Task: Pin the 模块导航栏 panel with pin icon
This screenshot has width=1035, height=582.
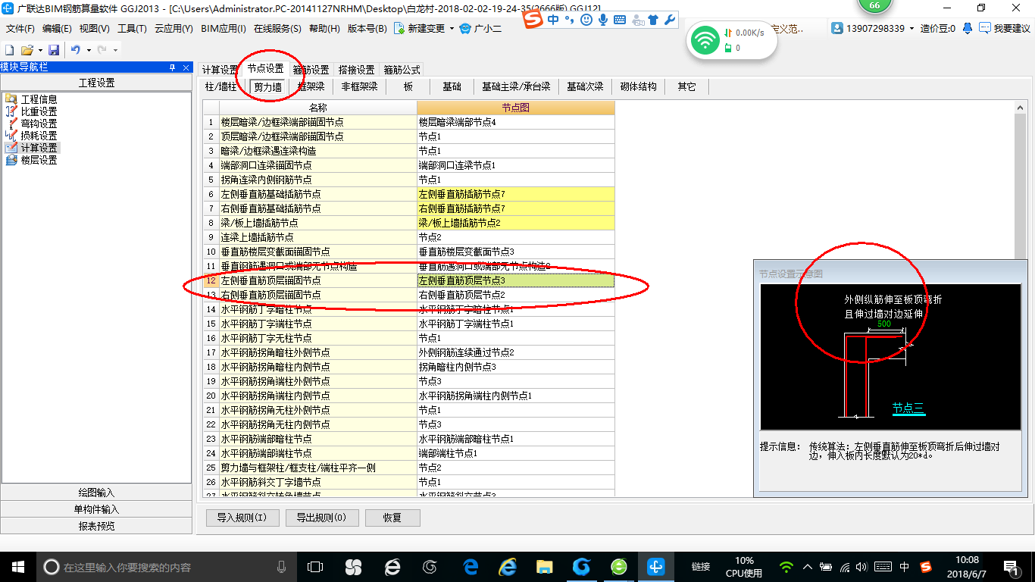Action: pyautogui.click(x=172, y=67)
